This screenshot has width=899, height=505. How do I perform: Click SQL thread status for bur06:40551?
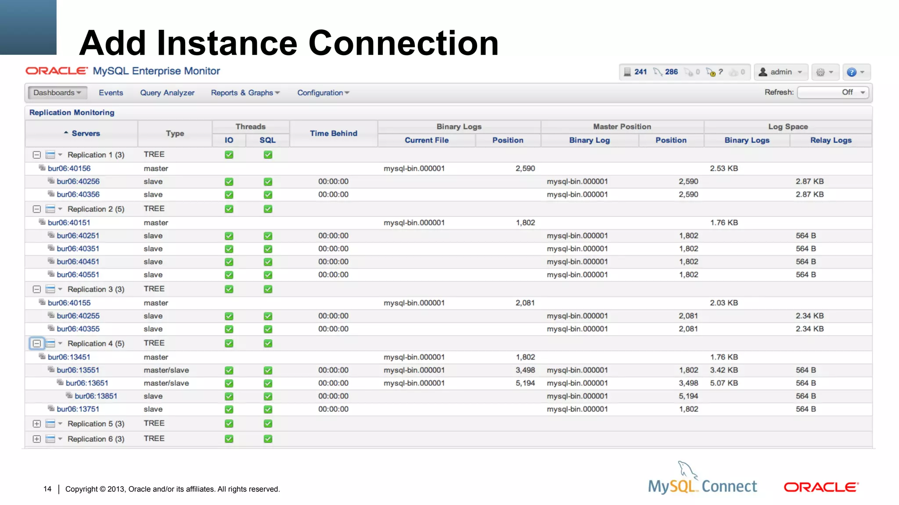tap(268, 275)
